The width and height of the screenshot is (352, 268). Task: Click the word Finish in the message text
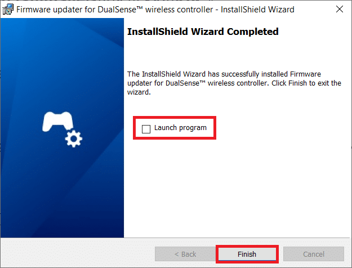[x=297, y=83]
